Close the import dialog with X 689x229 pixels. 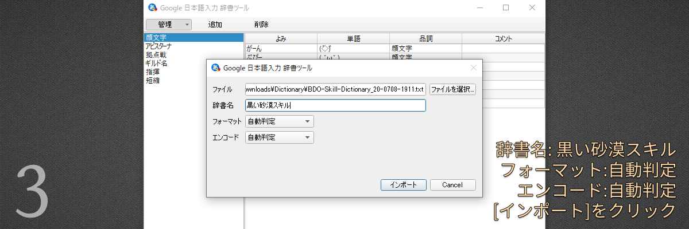(474, 68)
